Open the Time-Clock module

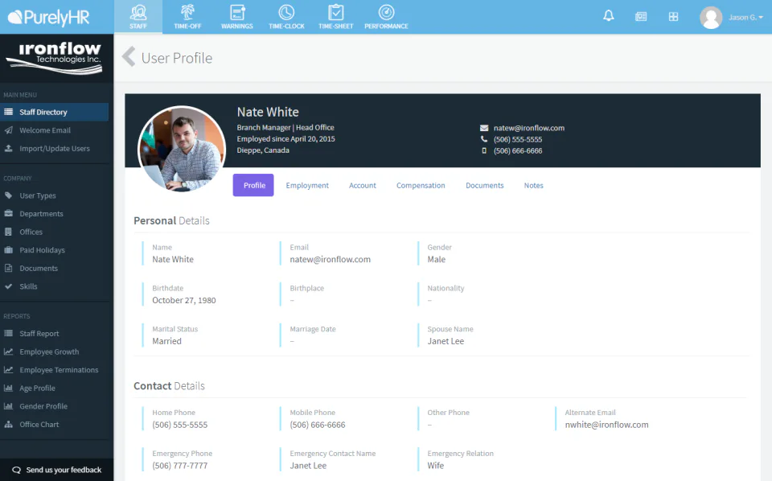[286, 17]
